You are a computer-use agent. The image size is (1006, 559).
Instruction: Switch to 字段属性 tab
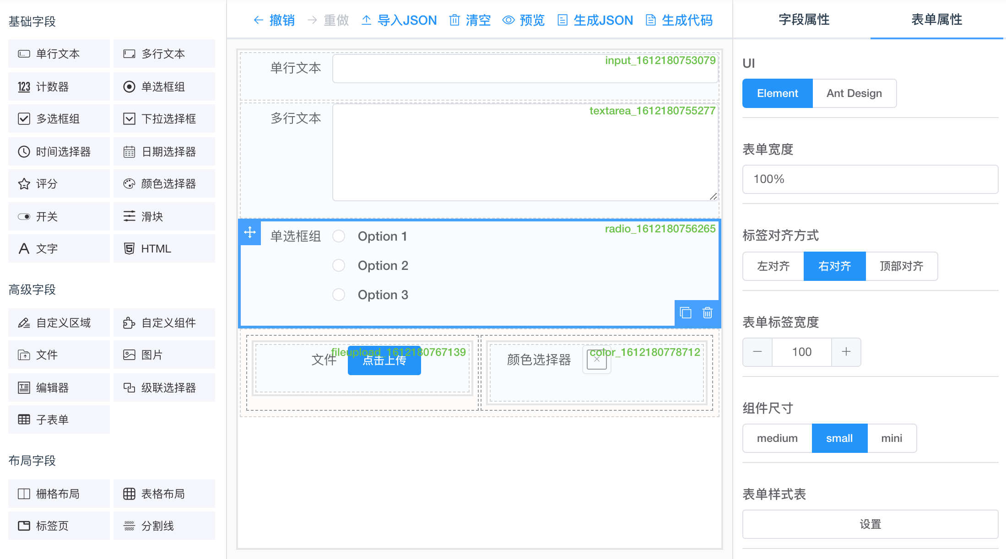point(804,20)
